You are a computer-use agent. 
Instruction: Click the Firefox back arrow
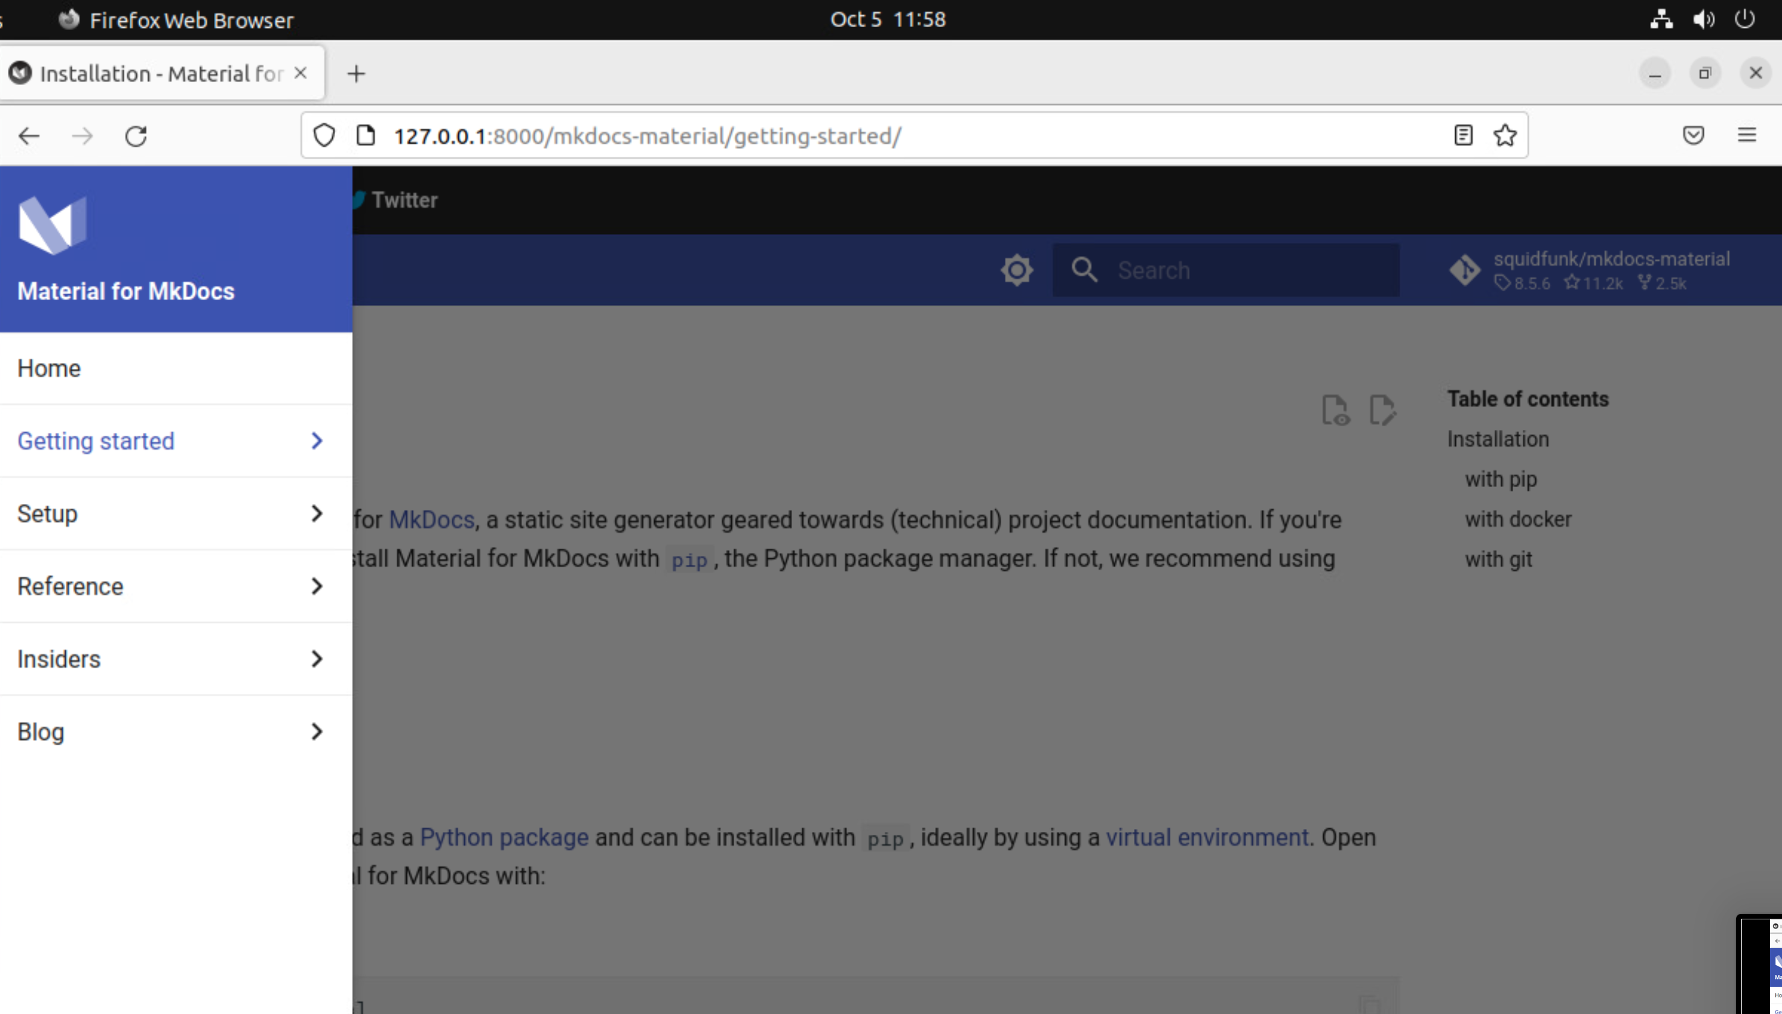pos(28,136)
